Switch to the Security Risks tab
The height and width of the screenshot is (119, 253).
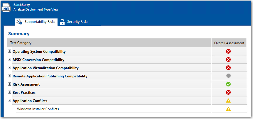[77, 22]
